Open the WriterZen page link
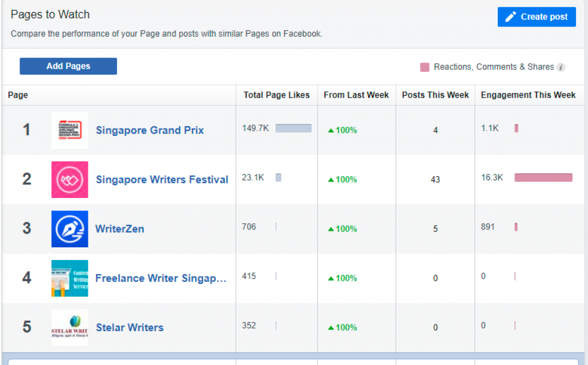Viewport: 588px width, 365px height. 119,229
